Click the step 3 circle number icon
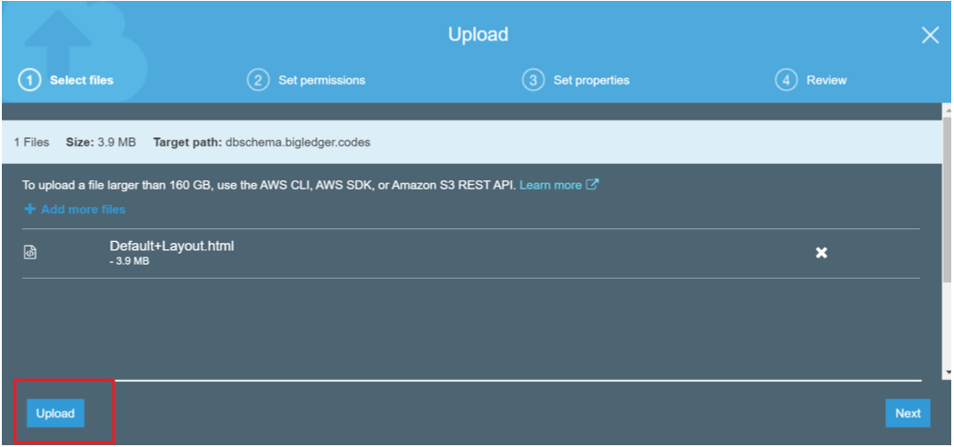The image size is (954, 447). [533, 80]
